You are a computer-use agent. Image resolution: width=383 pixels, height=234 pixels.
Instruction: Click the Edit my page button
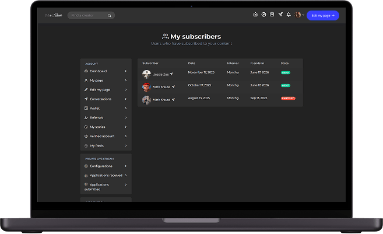coord(323,15)
